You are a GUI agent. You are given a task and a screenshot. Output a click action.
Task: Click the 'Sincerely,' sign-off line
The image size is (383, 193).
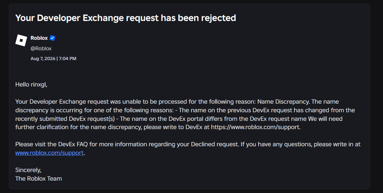pos(28,170)
